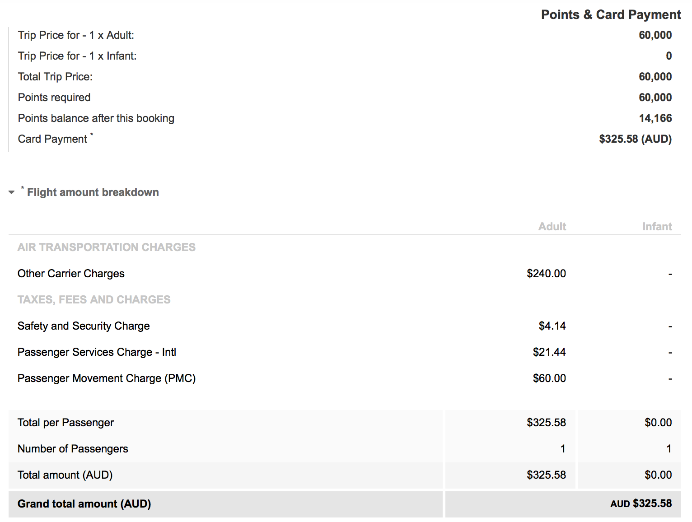
Task: Select the Card Payment amount $325.58 (AUD)
Action: (635, 139)
